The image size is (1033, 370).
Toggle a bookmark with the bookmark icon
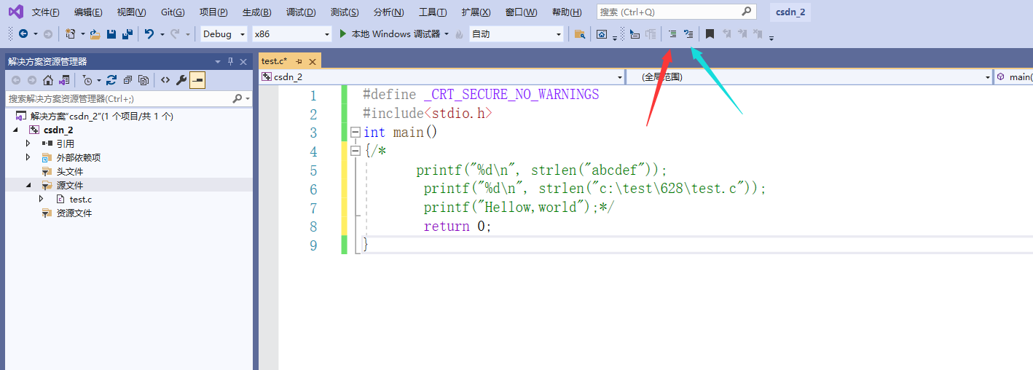click(x=710, y=34)
